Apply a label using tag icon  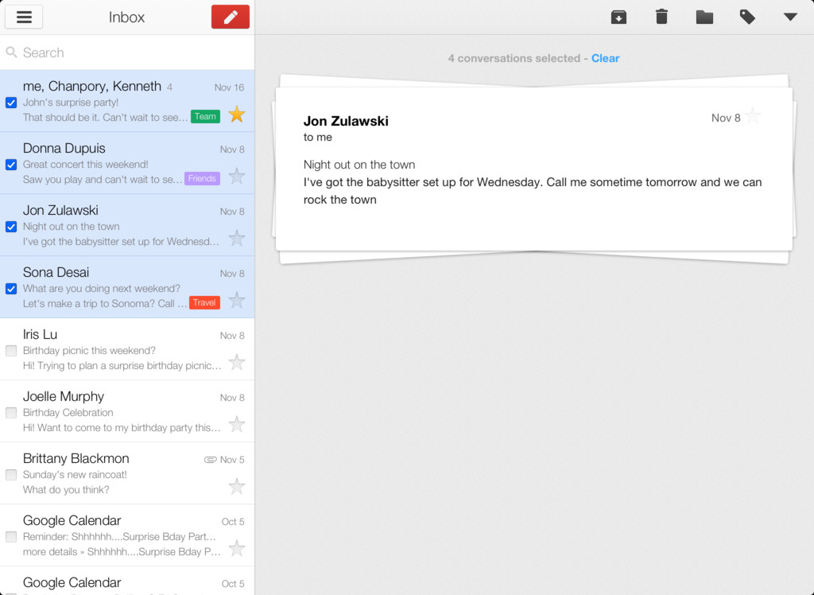747,17
